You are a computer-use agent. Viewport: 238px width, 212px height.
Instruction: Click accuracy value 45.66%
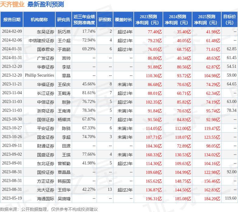click(89, 84)
